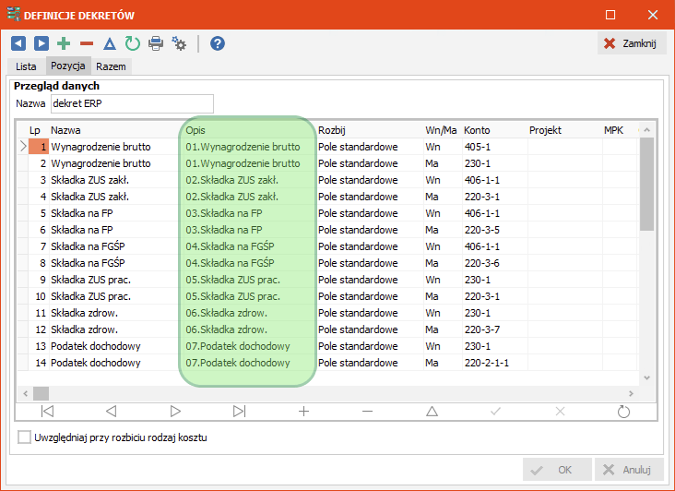The width and height of the screenshot is (675, 491).
Task: Select row 7 Składka na FGŚP name
Action: pyautogui.click(x=116, y=246)
